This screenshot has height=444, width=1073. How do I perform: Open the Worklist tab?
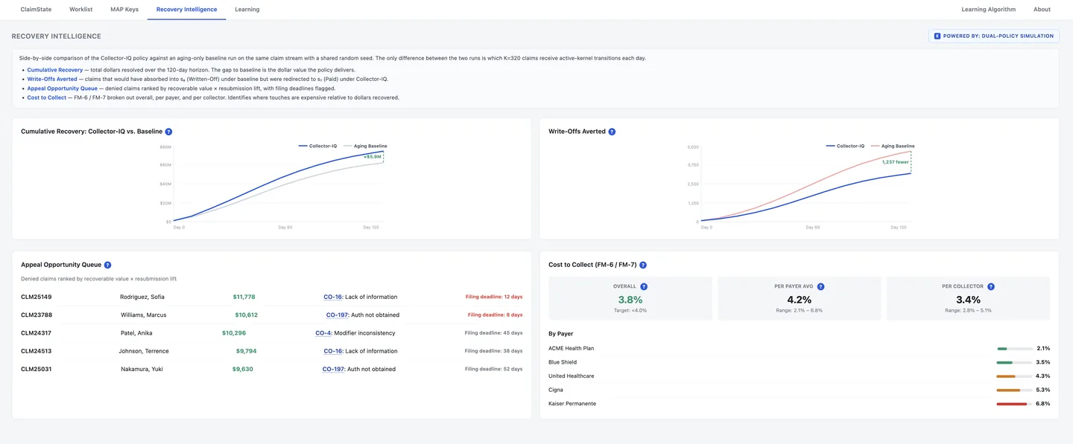[81, 10]
